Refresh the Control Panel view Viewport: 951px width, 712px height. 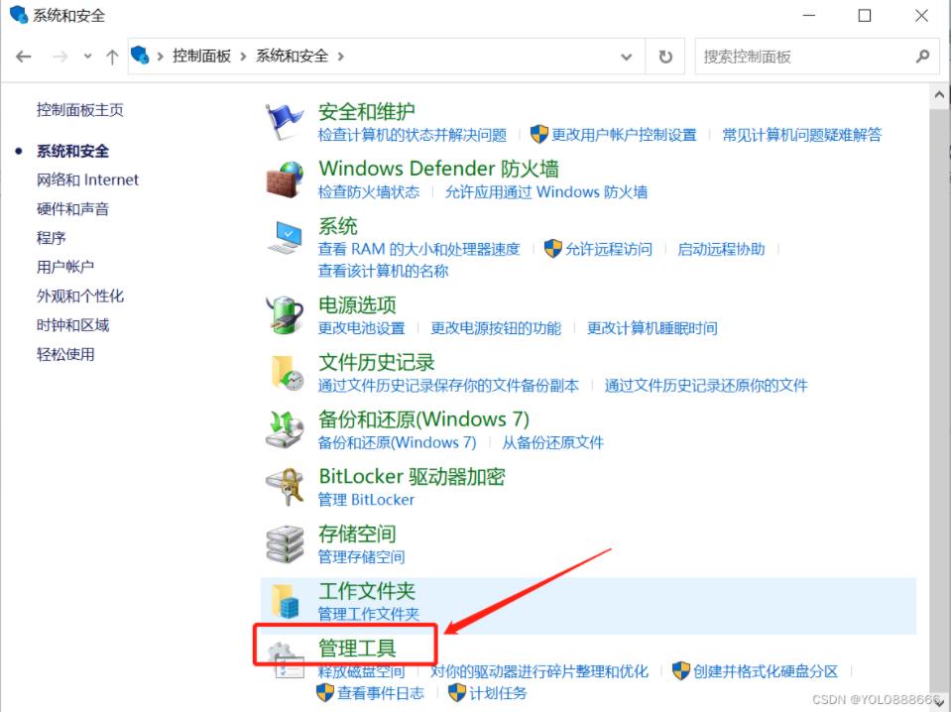click(665, 57)
